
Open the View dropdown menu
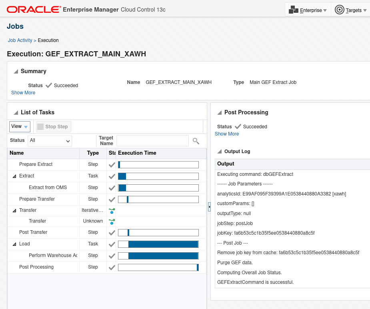(x=20, y=127)
